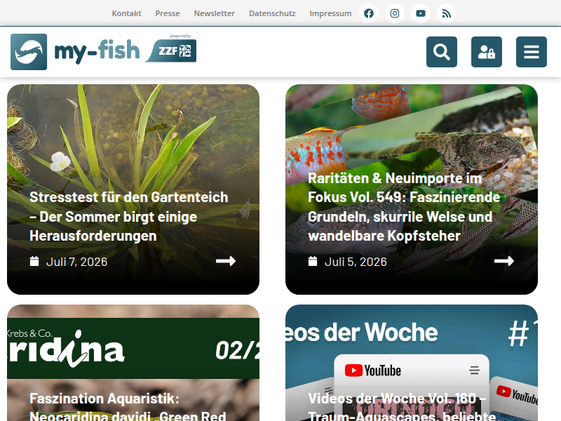View the Datenschutz page

click(x=272, y=13)
